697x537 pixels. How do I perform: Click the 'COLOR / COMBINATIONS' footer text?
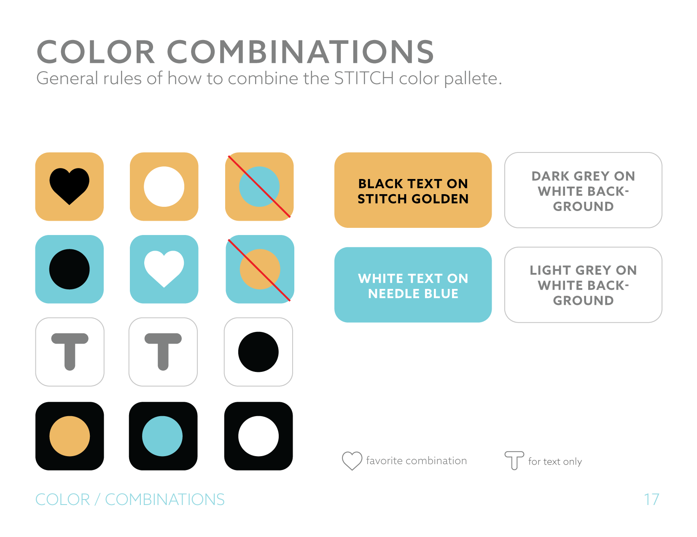click(130, 500)
